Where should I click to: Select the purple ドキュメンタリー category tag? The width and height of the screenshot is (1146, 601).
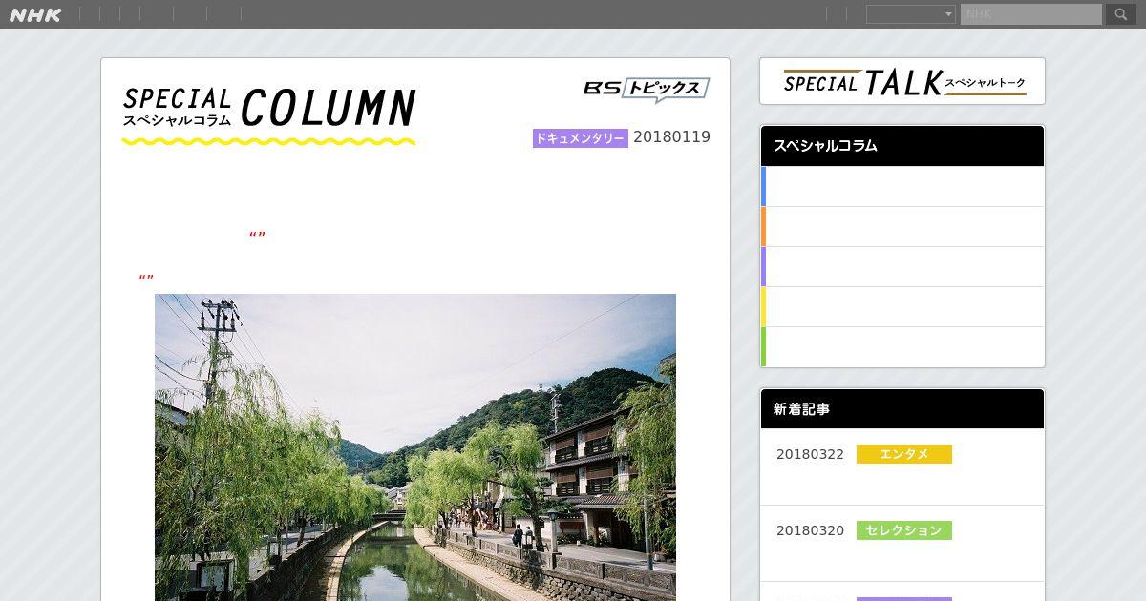[x=581, y=138]
